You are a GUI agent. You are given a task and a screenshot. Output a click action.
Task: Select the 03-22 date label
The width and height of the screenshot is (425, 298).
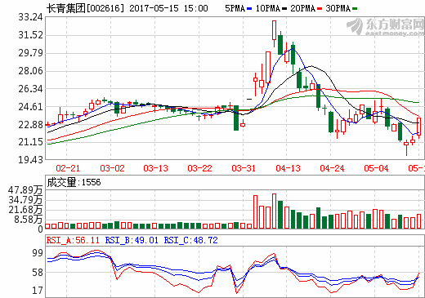coord(199,168)
